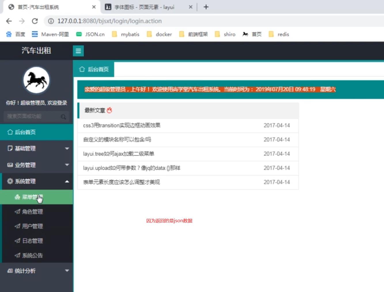Open the 百度 bookmark

(x=16, y=34)
